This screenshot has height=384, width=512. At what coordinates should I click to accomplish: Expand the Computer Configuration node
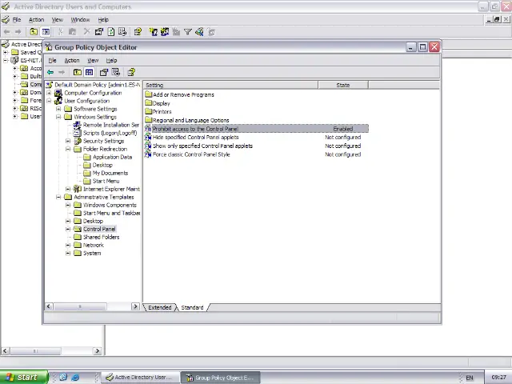tap(49, 93)
